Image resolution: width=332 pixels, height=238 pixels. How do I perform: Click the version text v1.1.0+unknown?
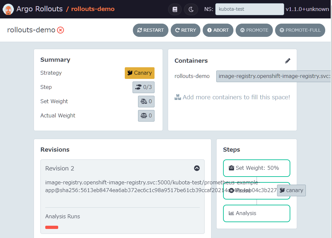[x=307, y=9]
